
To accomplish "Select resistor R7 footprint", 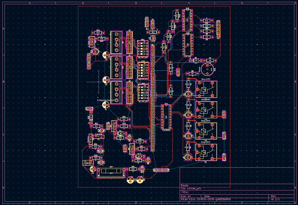I will pos(171,68).
